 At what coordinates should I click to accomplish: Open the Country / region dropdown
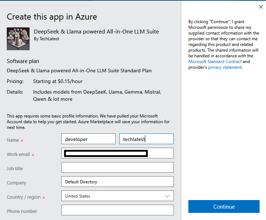(118, 196)
